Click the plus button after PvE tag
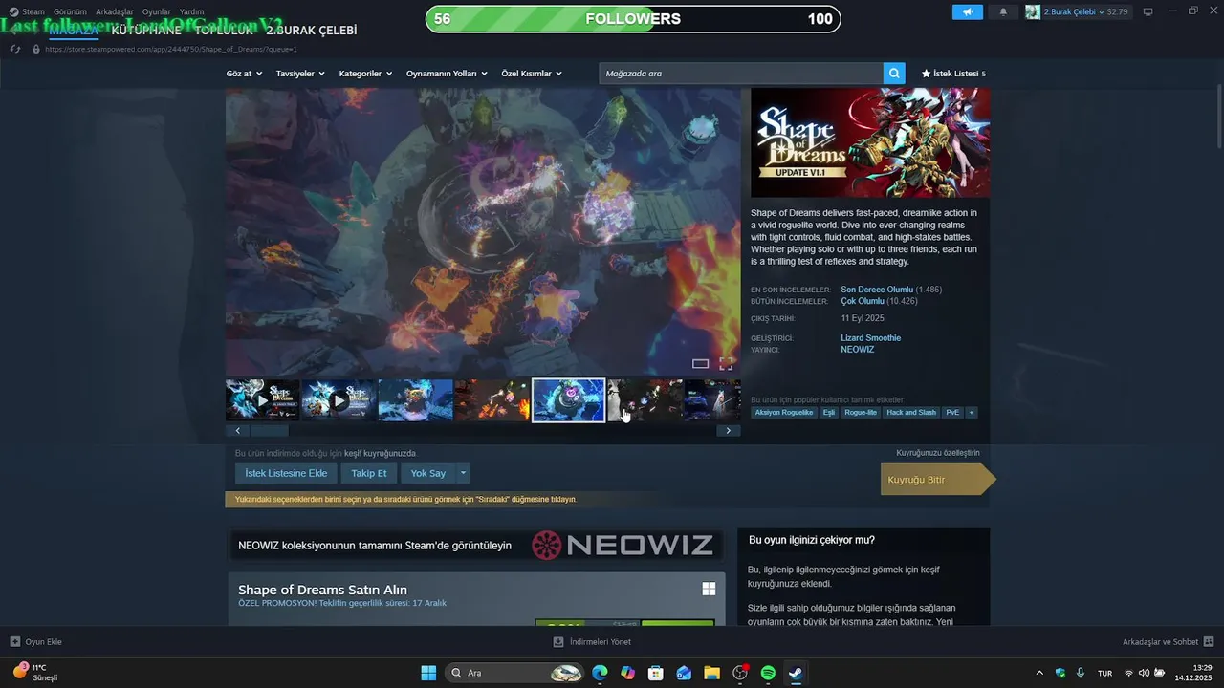The width and height of the screenshot is (1224, 688). point(972,412)
